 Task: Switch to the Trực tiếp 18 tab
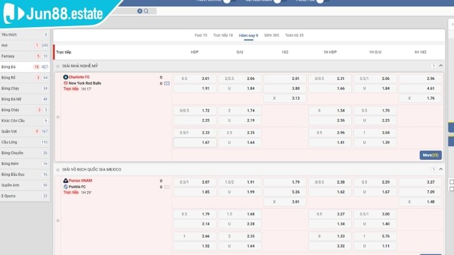click(222, 35)
